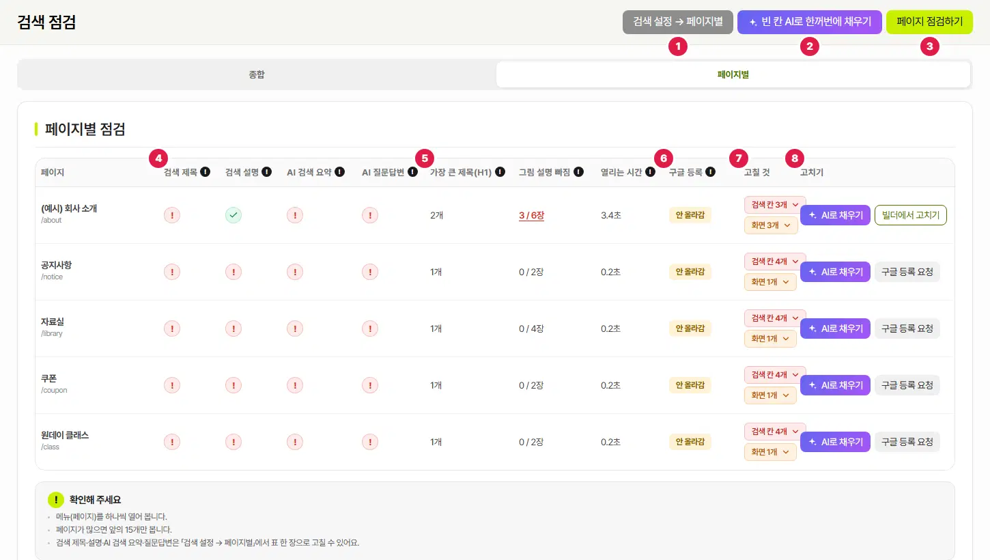The image size is (990, 560).
Task: Click the (예시) 회사 소개 page name
Action: click(x=69, y=208)
